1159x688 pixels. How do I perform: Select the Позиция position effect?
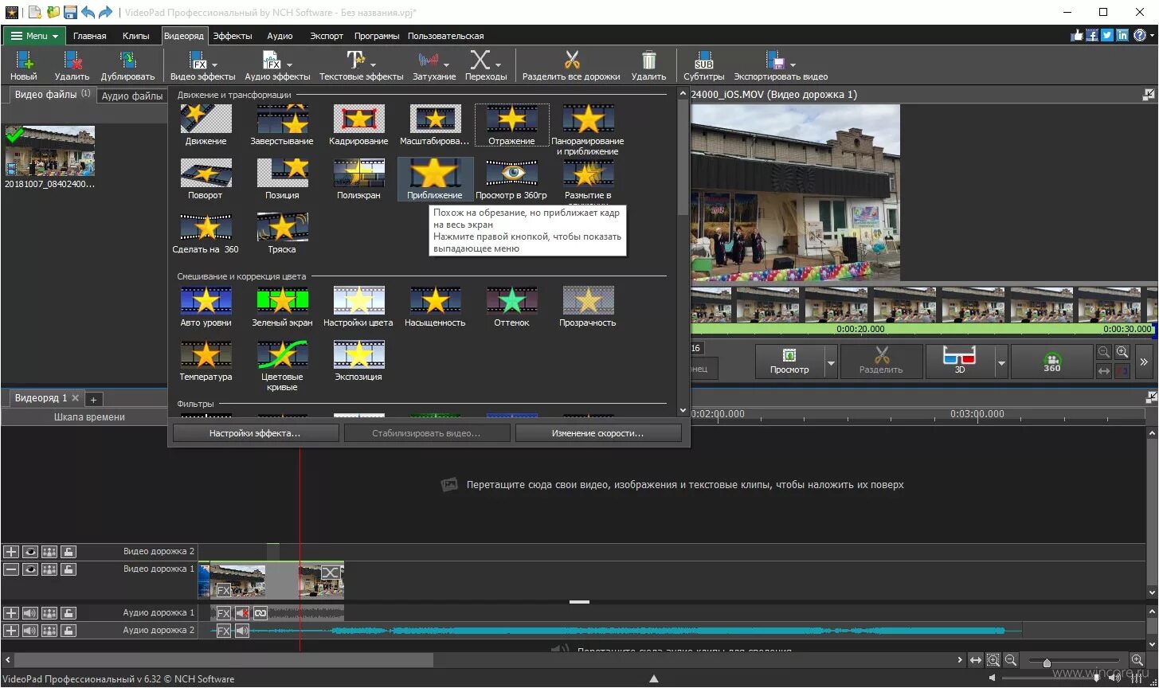pyautogui.click(x=282, y=179)
